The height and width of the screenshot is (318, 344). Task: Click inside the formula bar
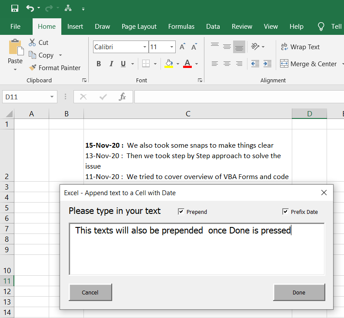tap(239, 97)
